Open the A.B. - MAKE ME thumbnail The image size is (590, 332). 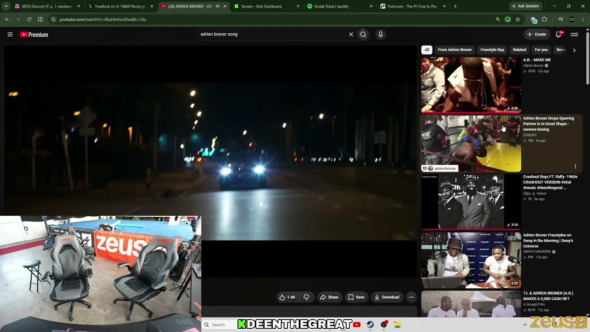471,85
